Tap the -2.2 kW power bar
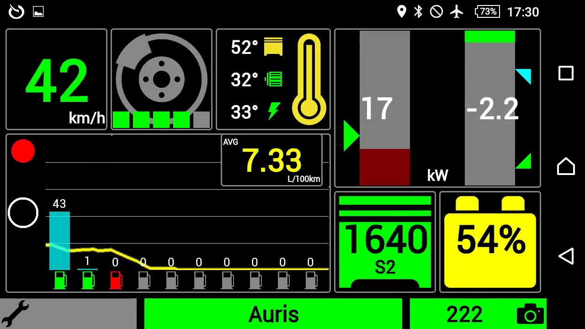Image resolution: width=585 pixels, height=329 pixels. click(490, 108)
